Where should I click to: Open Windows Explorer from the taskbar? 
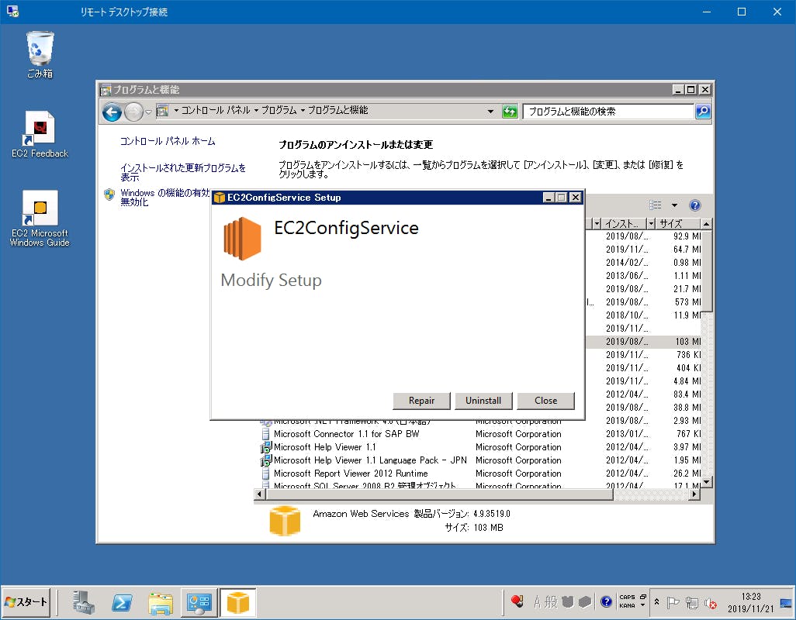point(161,602)
